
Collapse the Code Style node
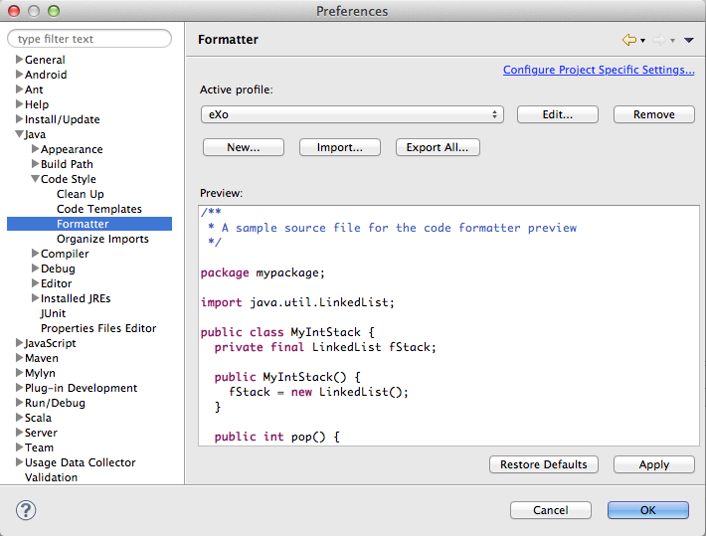(35, 178)
